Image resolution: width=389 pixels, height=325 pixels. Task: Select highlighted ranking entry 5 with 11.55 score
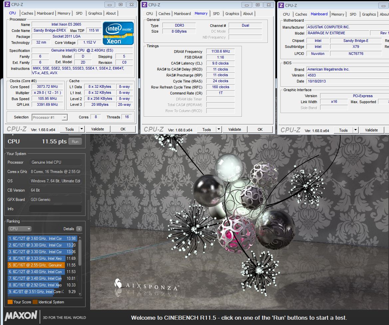42,265
